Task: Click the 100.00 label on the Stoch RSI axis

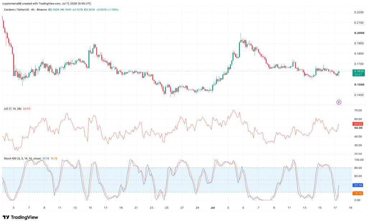Action: pos(359,160)
